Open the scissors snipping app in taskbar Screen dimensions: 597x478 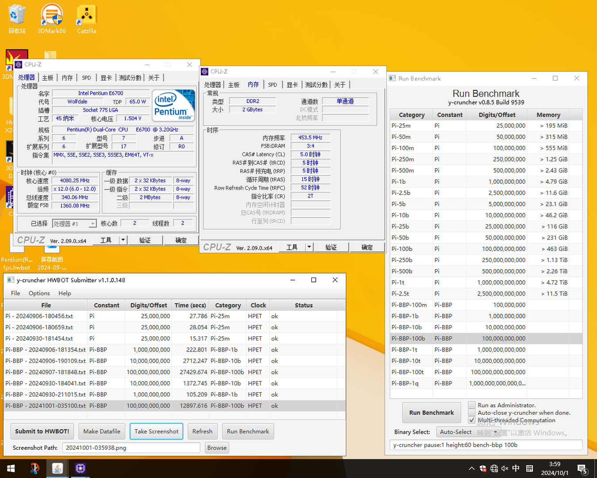click(34, 468)
